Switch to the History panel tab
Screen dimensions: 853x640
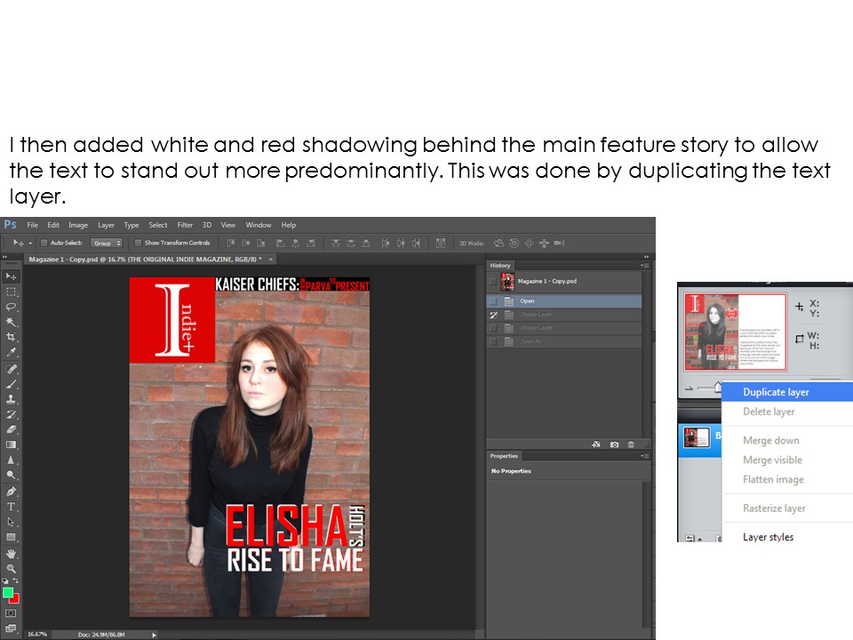click(500, 266)
